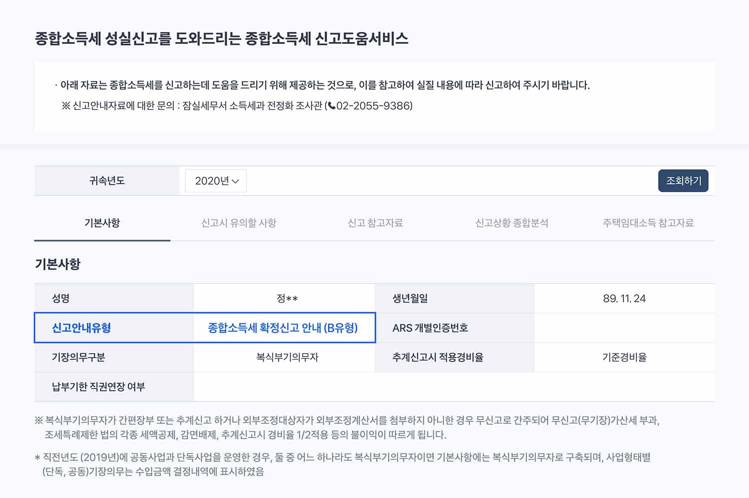Open the 2020년 year dropdown

coord(216,181)
